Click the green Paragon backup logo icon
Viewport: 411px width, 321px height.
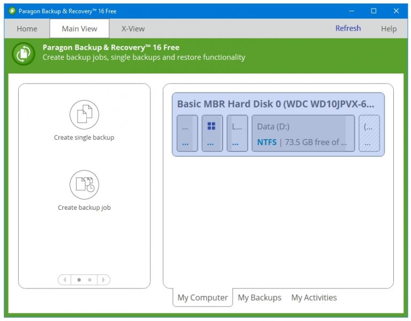click(24, 54)
